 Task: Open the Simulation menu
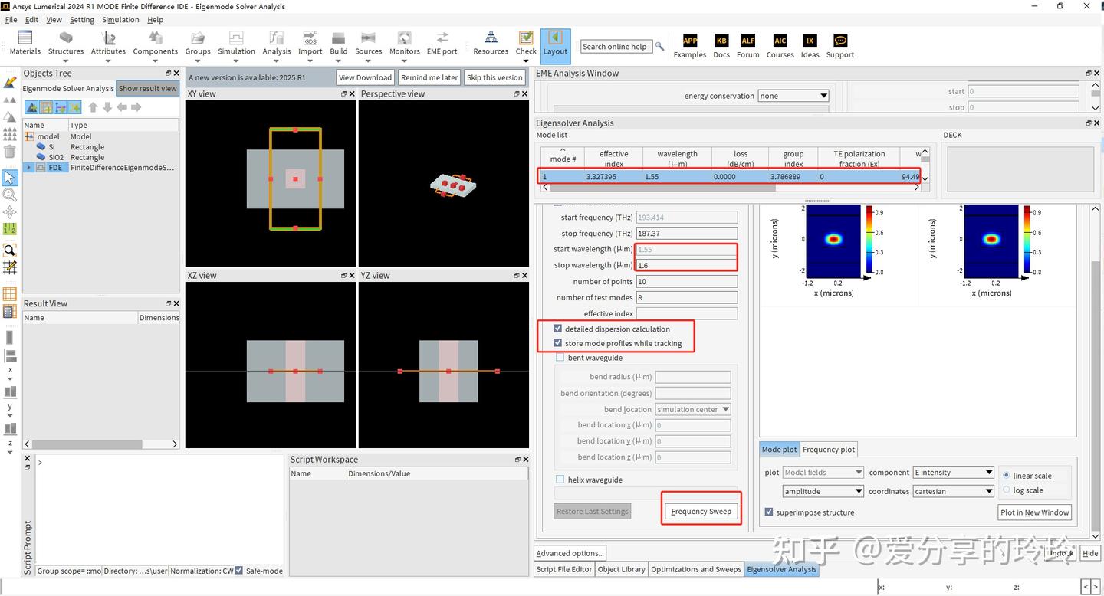pyautogui.click(x=120, y=20)
